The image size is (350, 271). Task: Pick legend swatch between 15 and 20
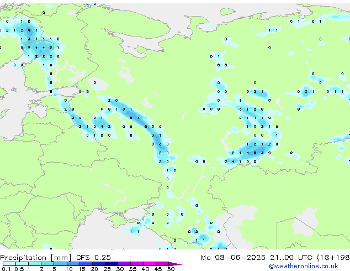pos(86,264)
